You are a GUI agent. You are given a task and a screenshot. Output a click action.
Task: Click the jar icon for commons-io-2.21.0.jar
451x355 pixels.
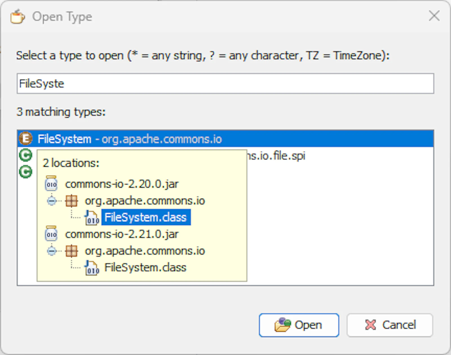point(51,234)
